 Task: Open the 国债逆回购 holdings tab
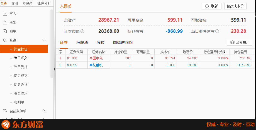(x=123, y=42)
